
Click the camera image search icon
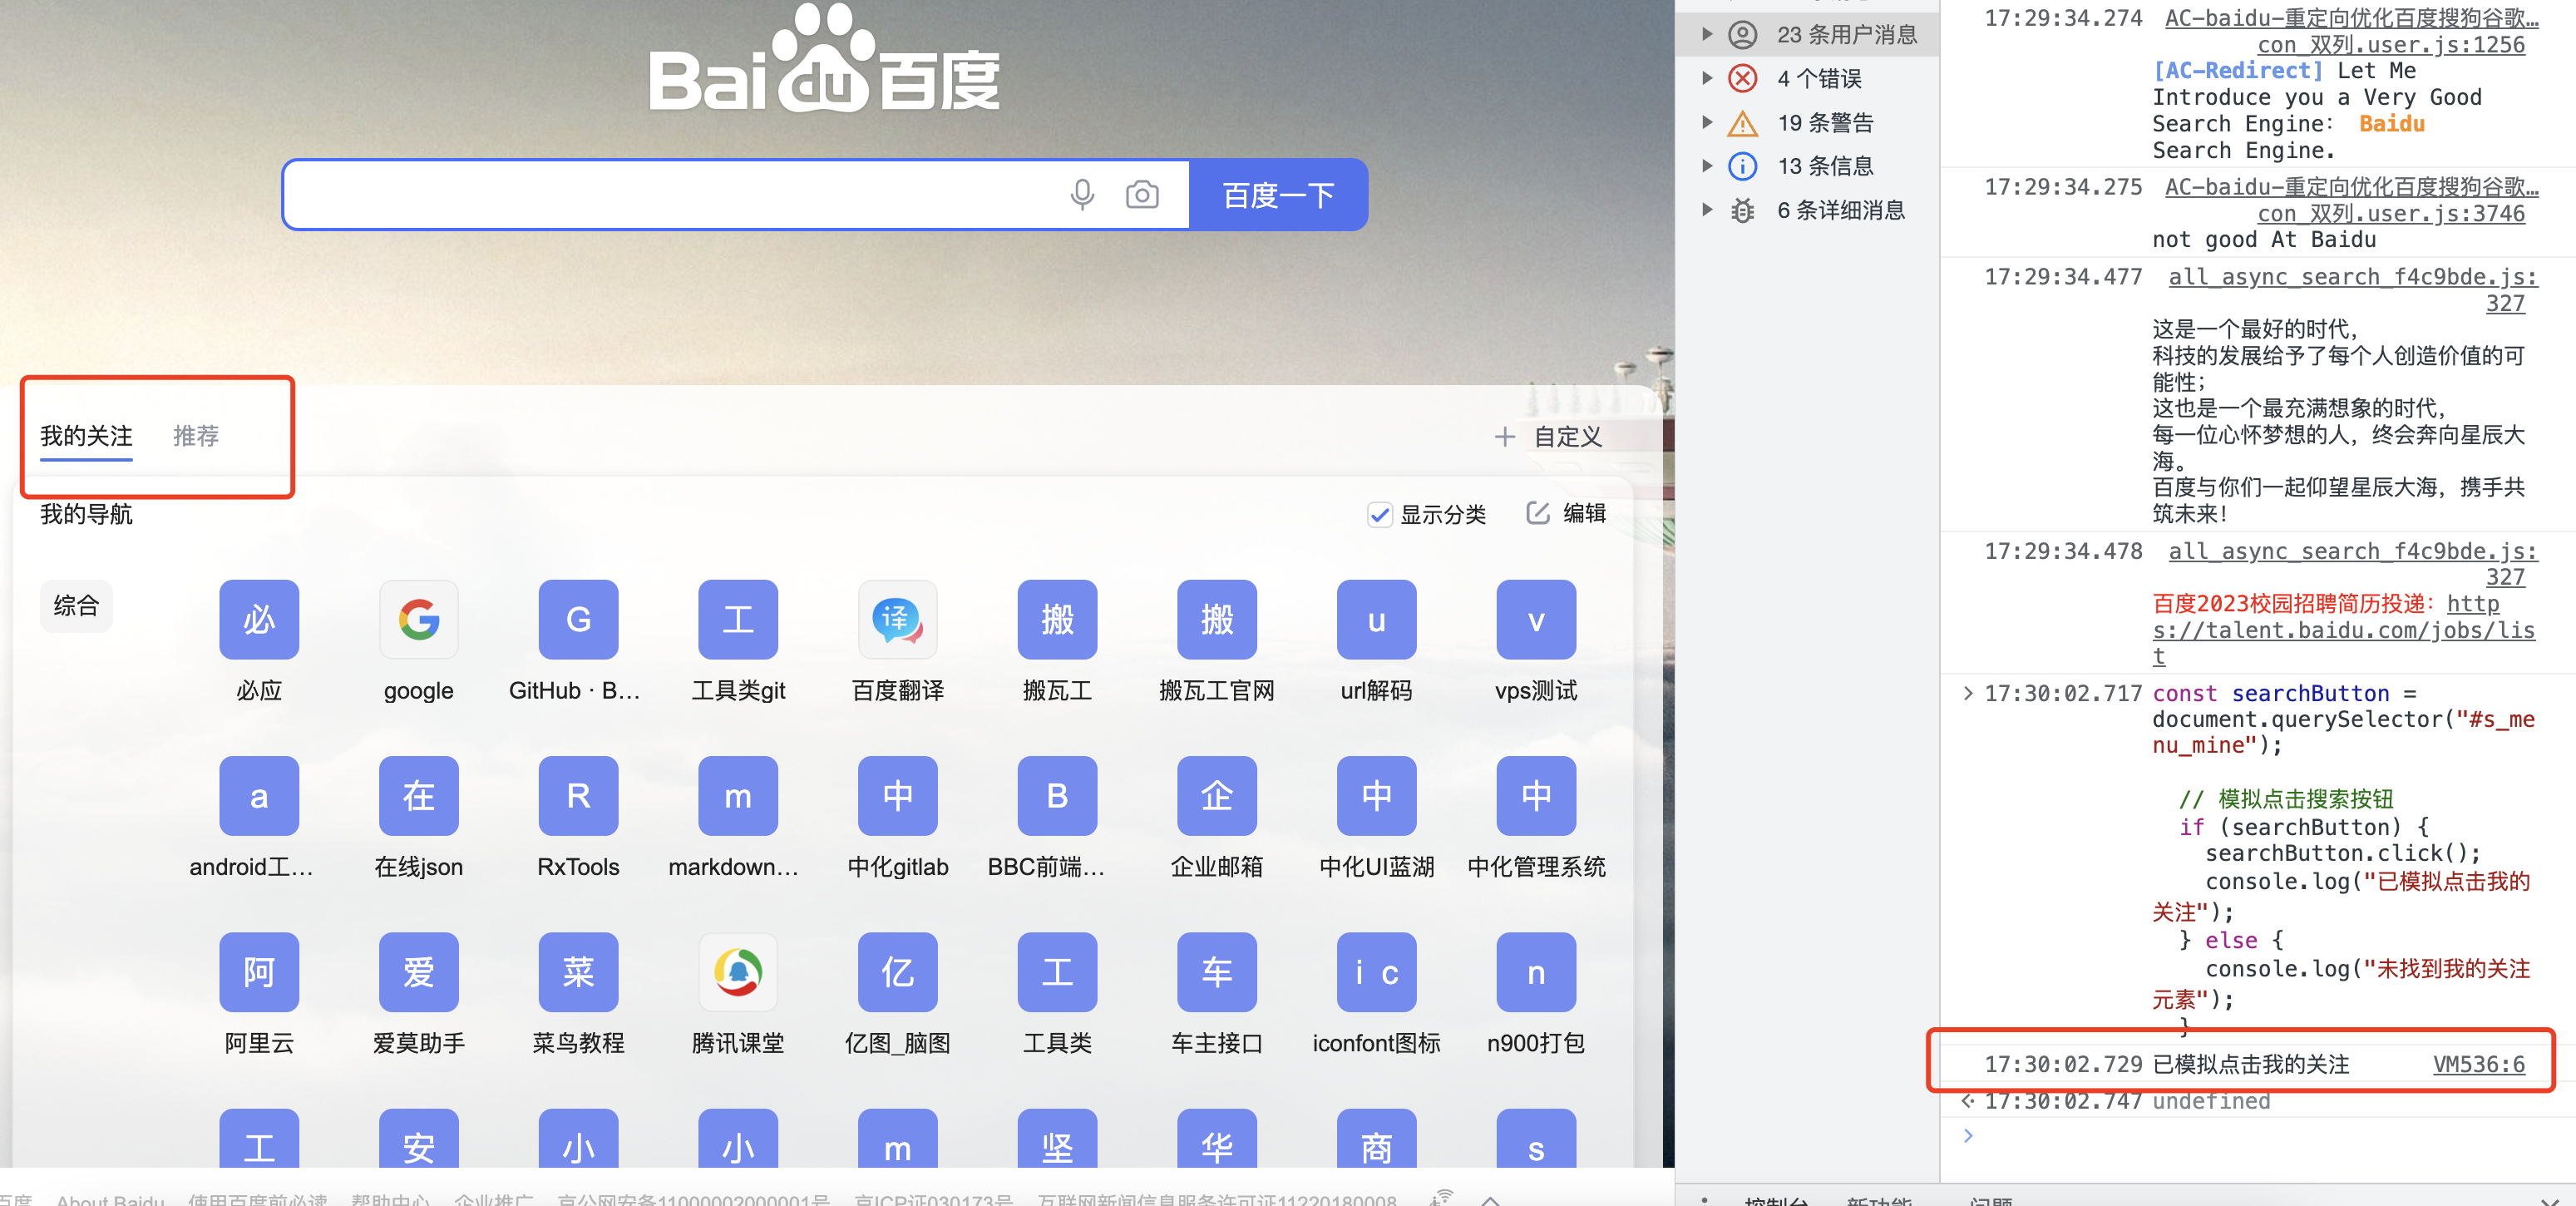1142,194
